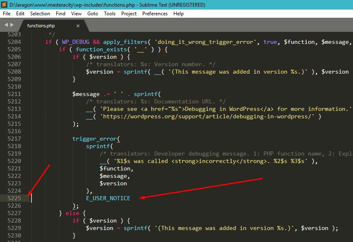Click line number 5217 in gutter
Image resolution: width=353 pixels, height=242 pixels.
pyautogui.click(x=14, y=139)
